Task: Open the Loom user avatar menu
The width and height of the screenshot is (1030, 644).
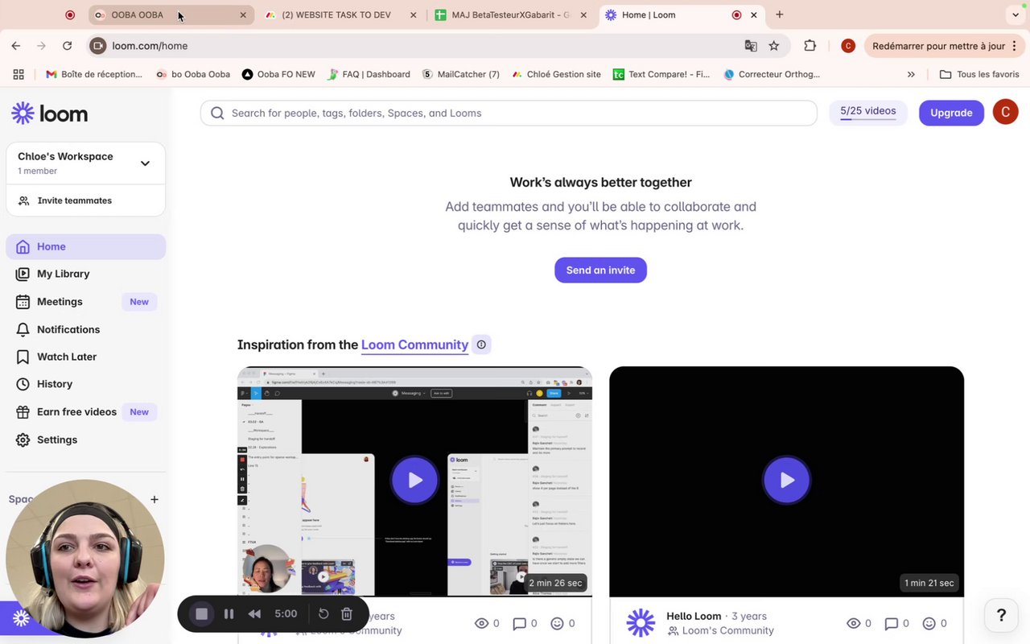Action: tap(1005, 112)
